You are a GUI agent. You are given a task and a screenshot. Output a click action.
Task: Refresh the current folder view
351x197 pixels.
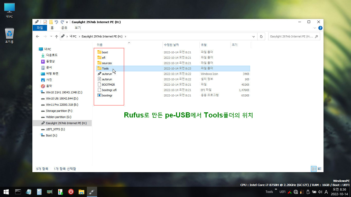[x=261, y=36]
